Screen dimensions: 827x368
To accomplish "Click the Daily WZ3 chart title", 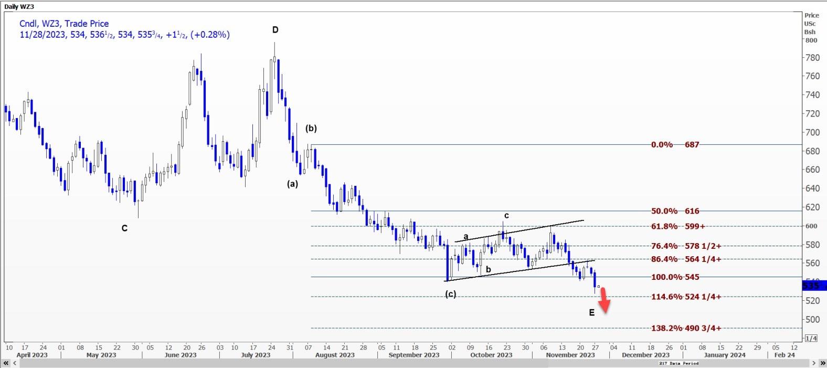I will tap(19, 6).
